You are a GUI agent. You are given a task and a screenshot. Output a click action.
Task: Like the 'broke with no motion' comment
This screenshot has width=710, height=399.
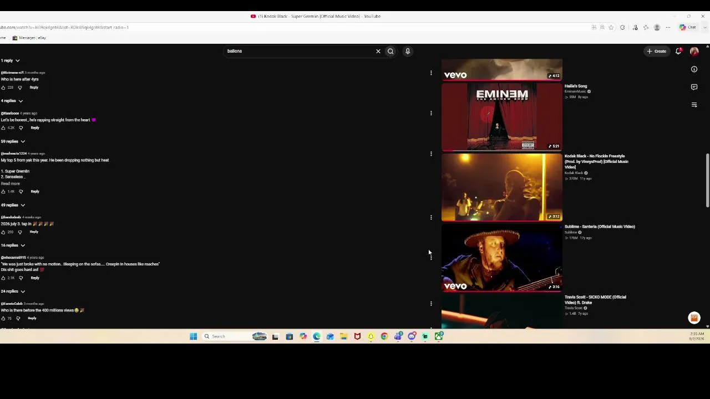coord(3,278)
